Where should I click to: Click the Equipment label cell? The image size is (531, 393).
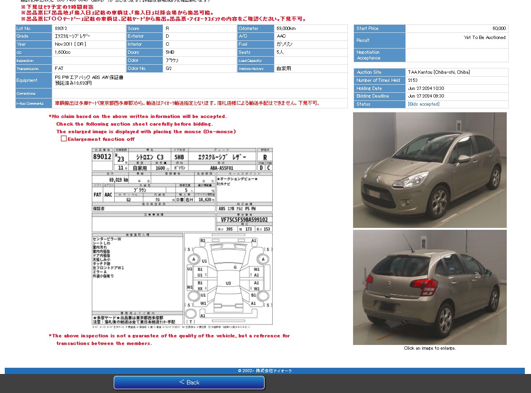pos(34,80)
